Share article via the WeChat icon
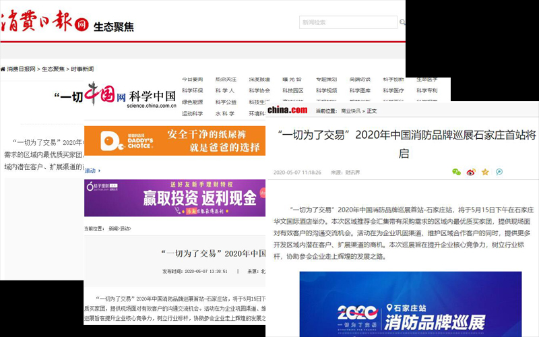This screenshot has height=337, width=539. click(456, 172)
